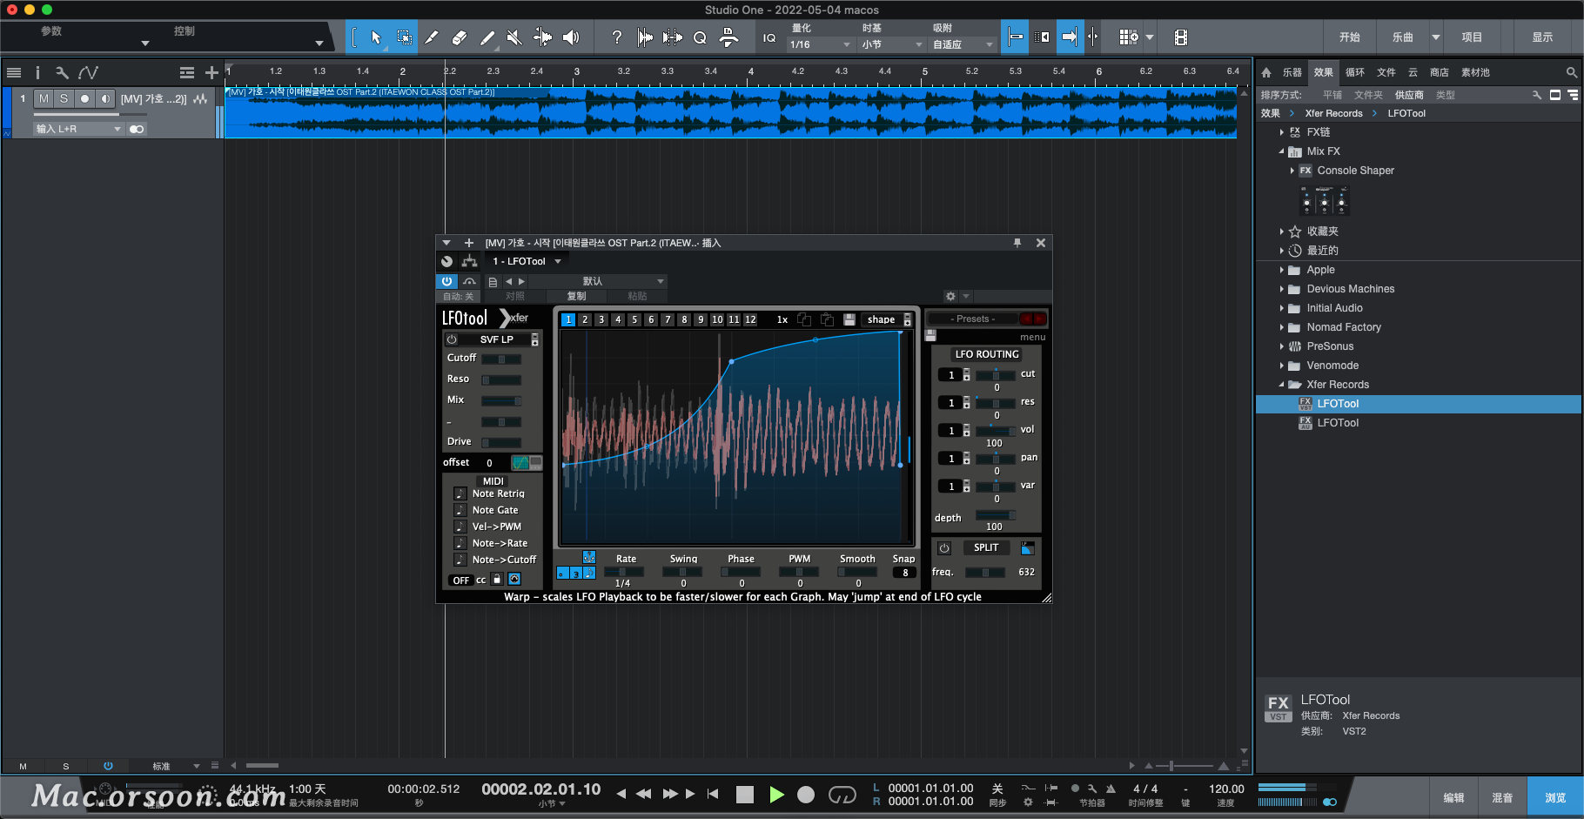Click the save floppy icon beside shape
Screen dimensions: 1584x819
tap(849, 319)
